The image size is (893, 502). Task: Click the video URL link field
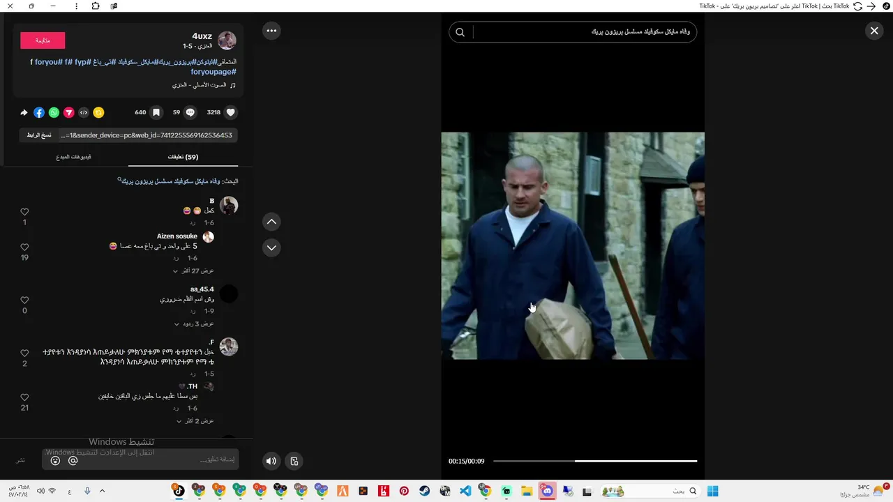point(147,135)
